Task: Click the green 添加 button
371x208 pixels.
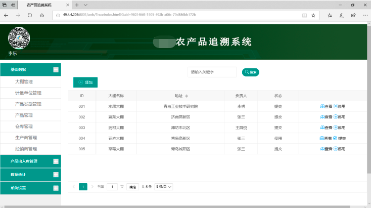Action: (x=85, y=82)
